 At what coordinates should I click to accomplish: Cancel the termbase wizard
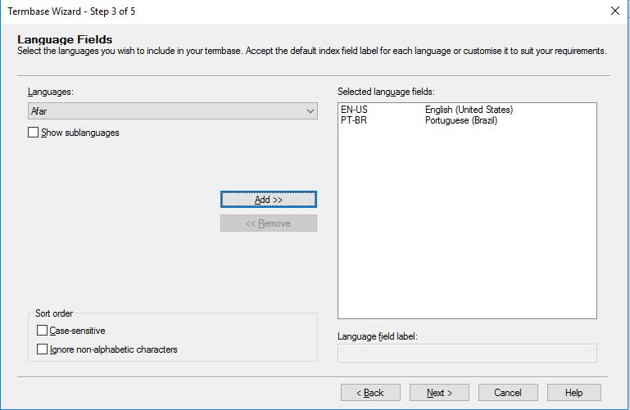click(x=507, y=393)
